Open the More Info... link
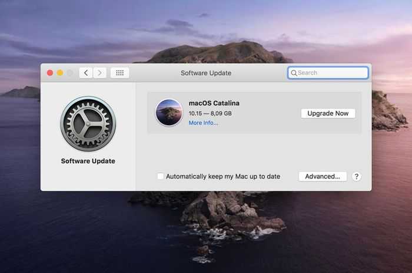Viewport: 412px width, 273px height. pyautogui.click(x=203, y=123)
